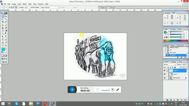Click the color spectrum ramp bar
Image resolution: width=189 pixels, height=106 pixels.
(176, 41)
